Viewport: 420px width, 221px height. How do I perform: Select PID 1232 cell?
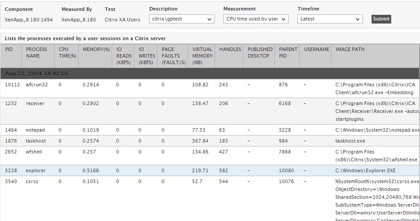[11, 103]
